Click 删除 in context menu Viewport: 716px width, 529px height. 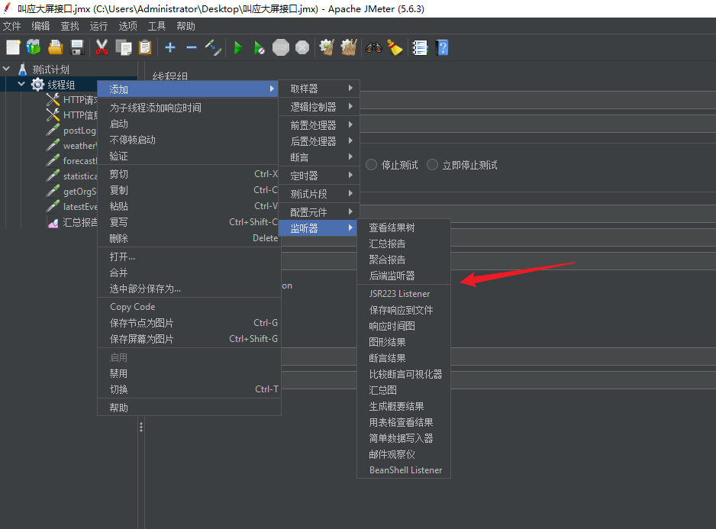189,238
